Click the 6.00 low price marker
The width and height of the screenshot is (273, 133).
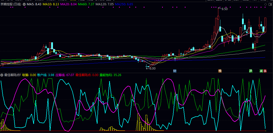tap(152, 68)
